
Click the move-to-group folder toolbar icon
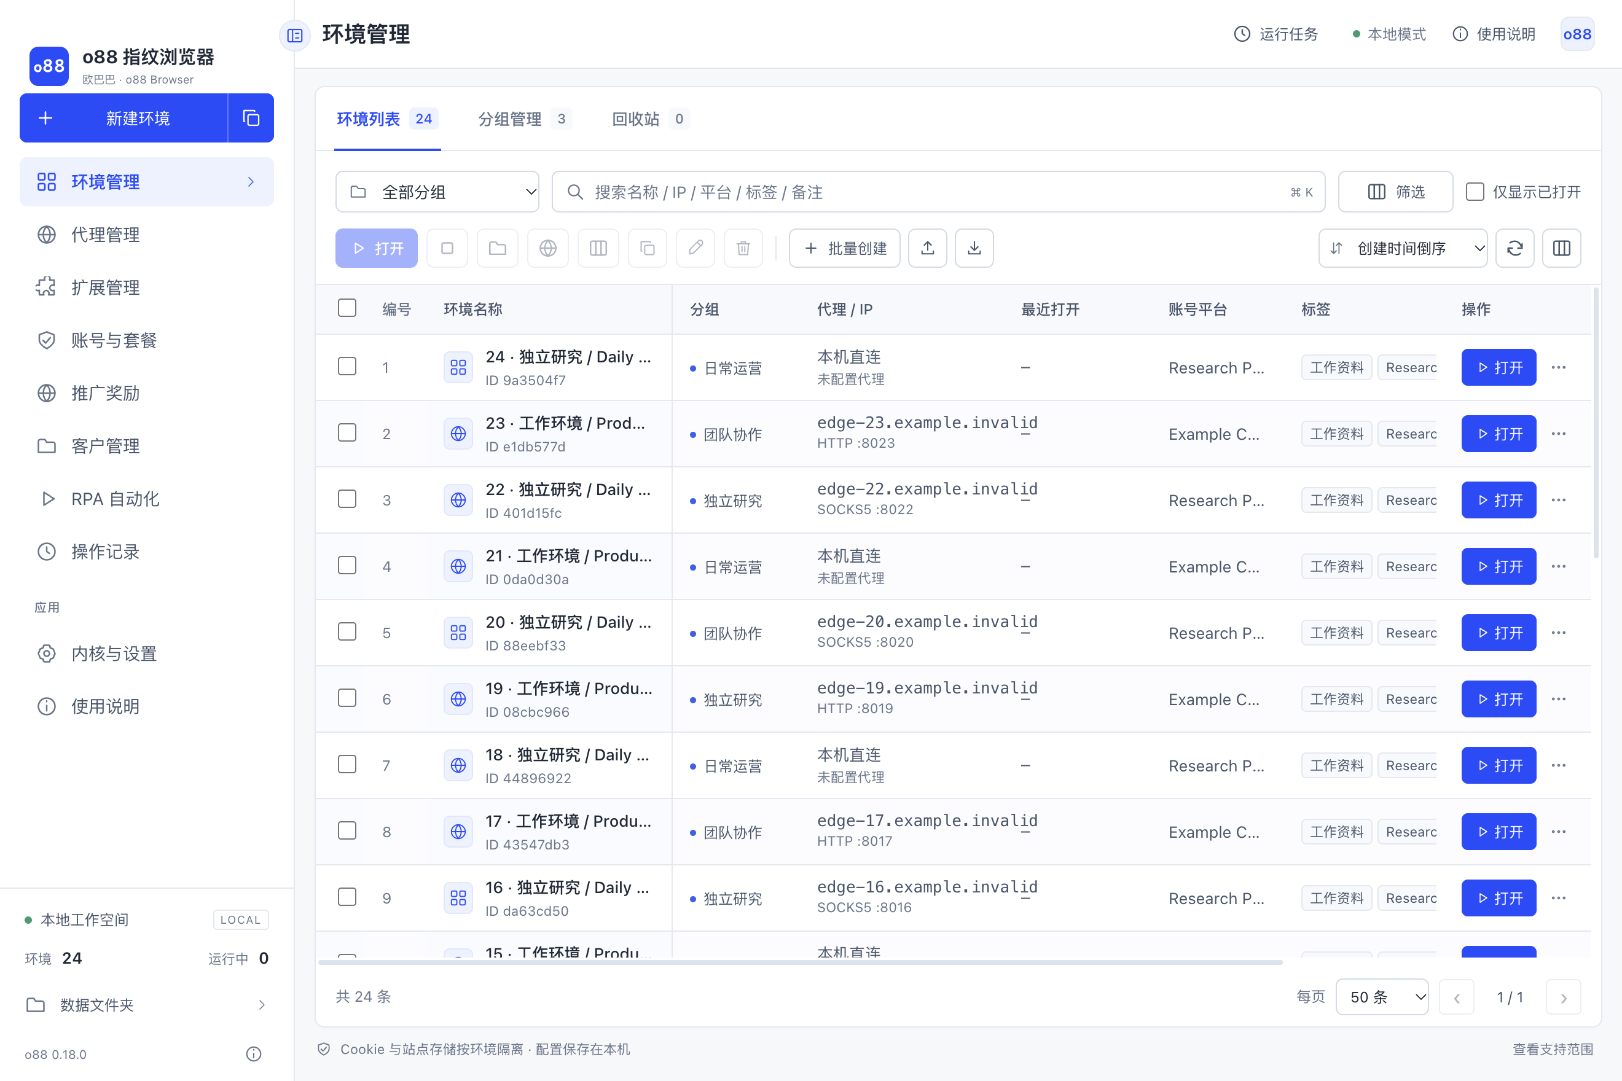click(497, 248)
